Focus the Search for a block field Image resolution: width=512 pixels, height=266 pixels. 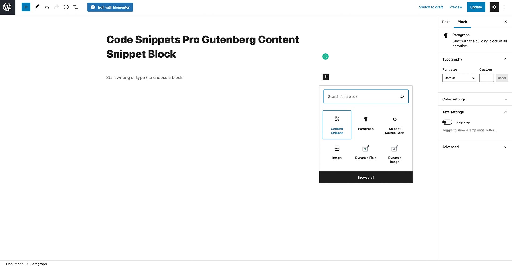[366, 96]
